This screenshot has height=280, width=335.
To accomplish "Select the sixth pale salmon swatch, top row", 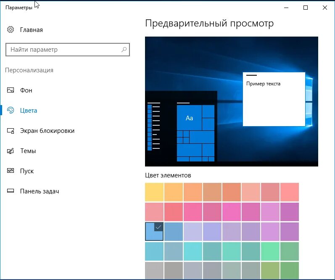I will 251,192.
